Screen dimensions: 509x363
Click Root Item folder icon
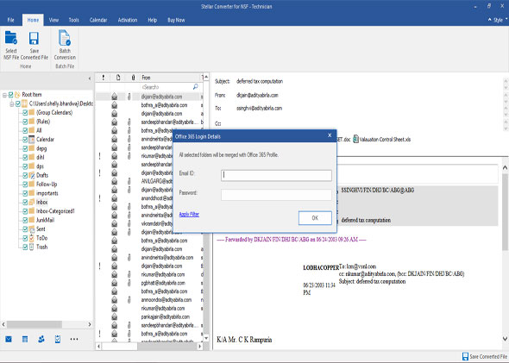[x=17, y=95]
